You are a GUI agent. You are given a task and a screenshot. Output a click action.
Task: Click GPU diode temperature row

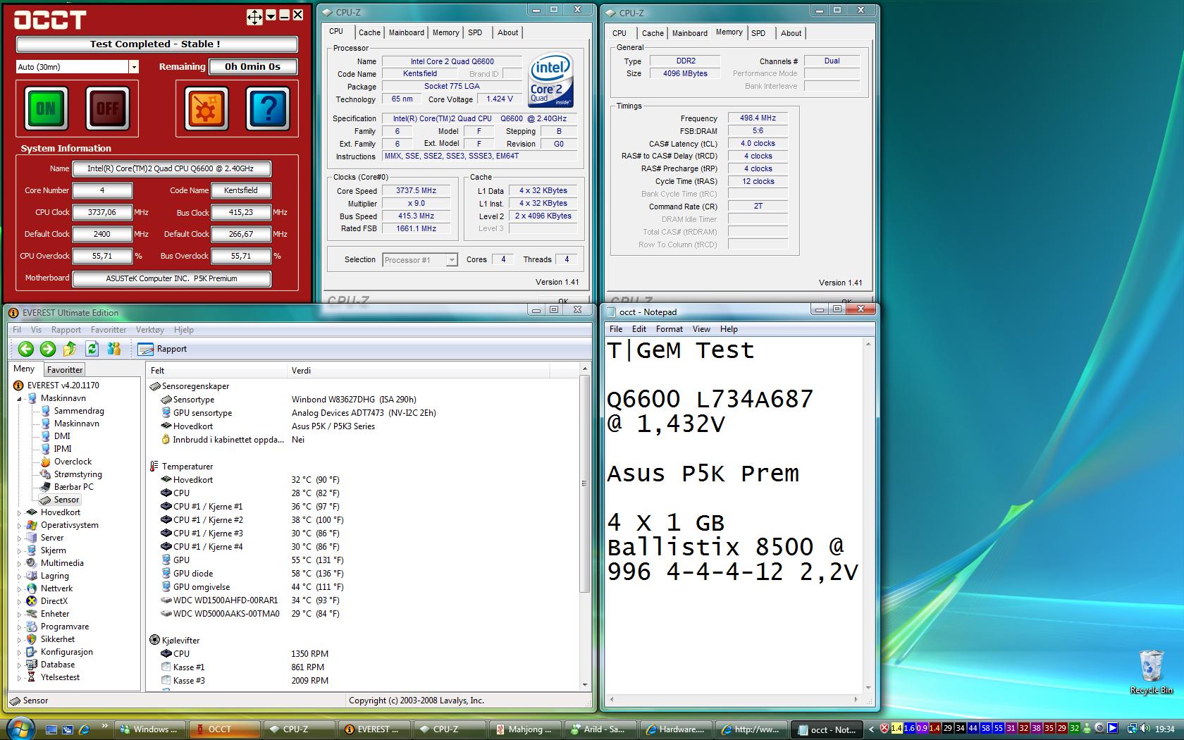(x=364, y=574)
